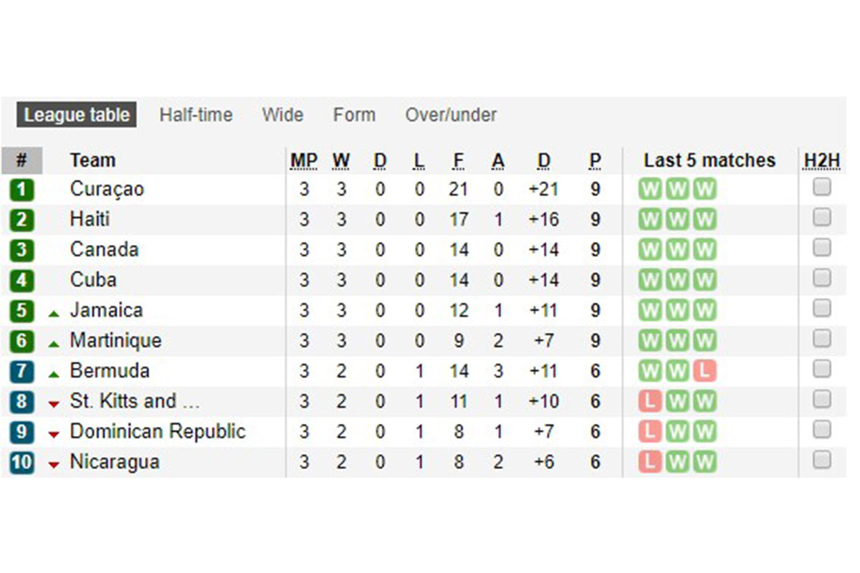
Task: Open the Haiti team link
Action: point(90,219)
